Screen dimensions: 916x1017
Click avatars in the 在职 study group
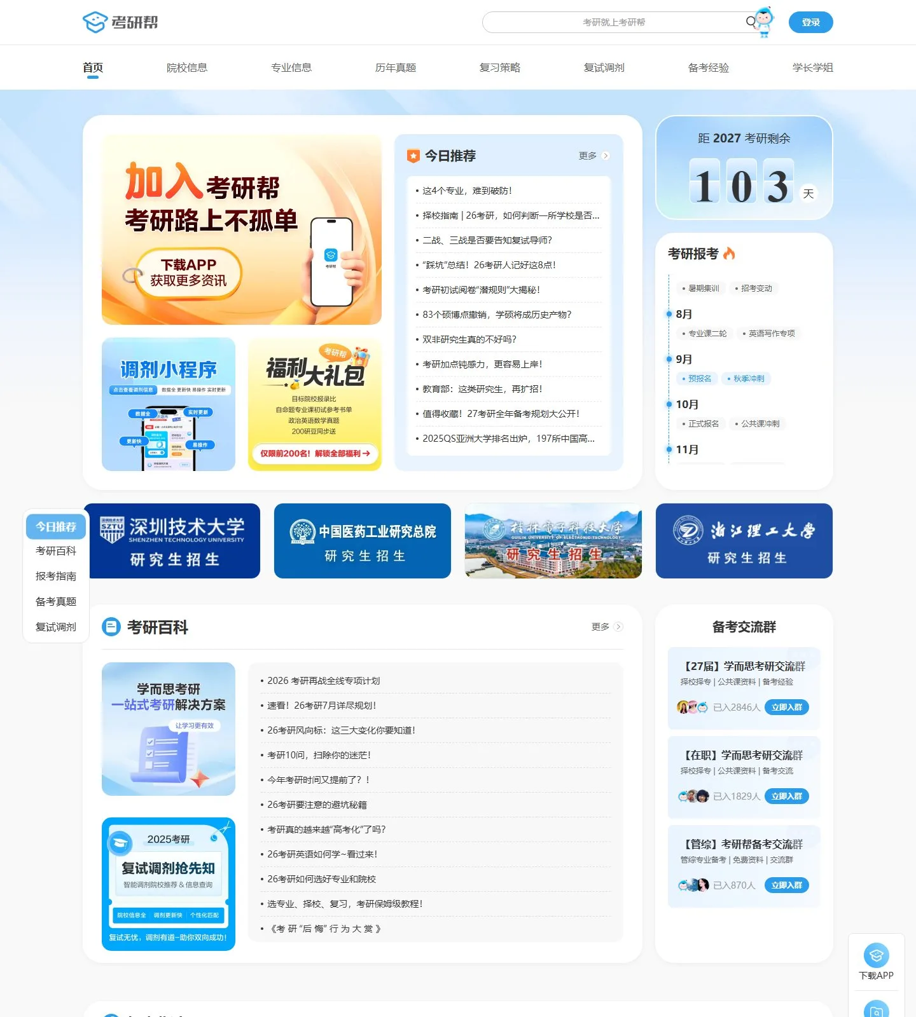pyautogui.click(x=693, y=796)
